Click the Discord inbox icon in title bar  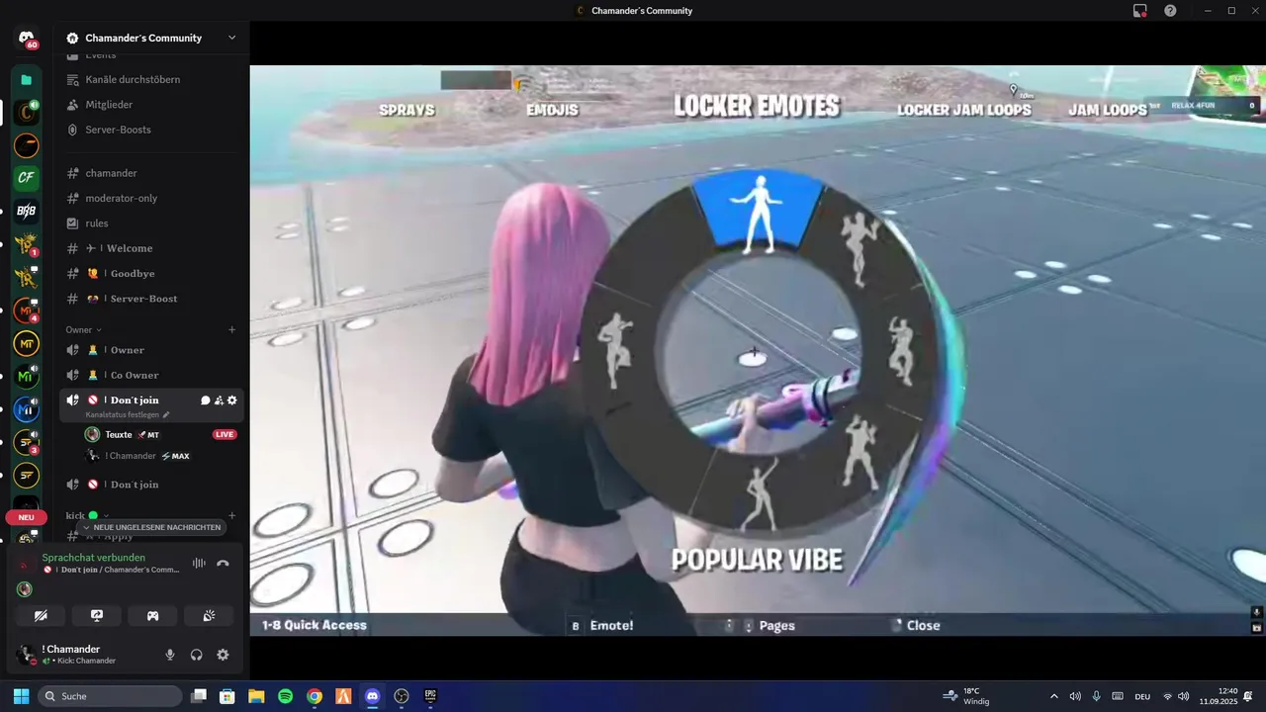[x=1140, y=11]
